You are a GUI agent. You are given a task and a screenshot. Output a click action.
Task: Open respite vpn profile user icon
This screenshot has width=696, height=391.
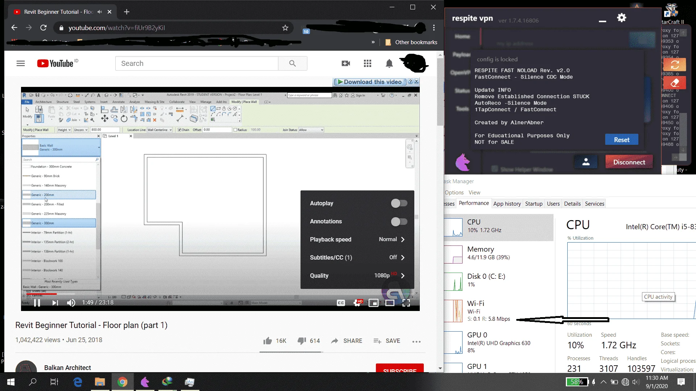tap(586, 162)
